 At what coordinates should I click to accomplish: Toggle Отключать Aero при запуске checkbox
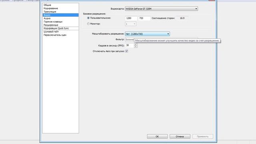coord(126,51)
